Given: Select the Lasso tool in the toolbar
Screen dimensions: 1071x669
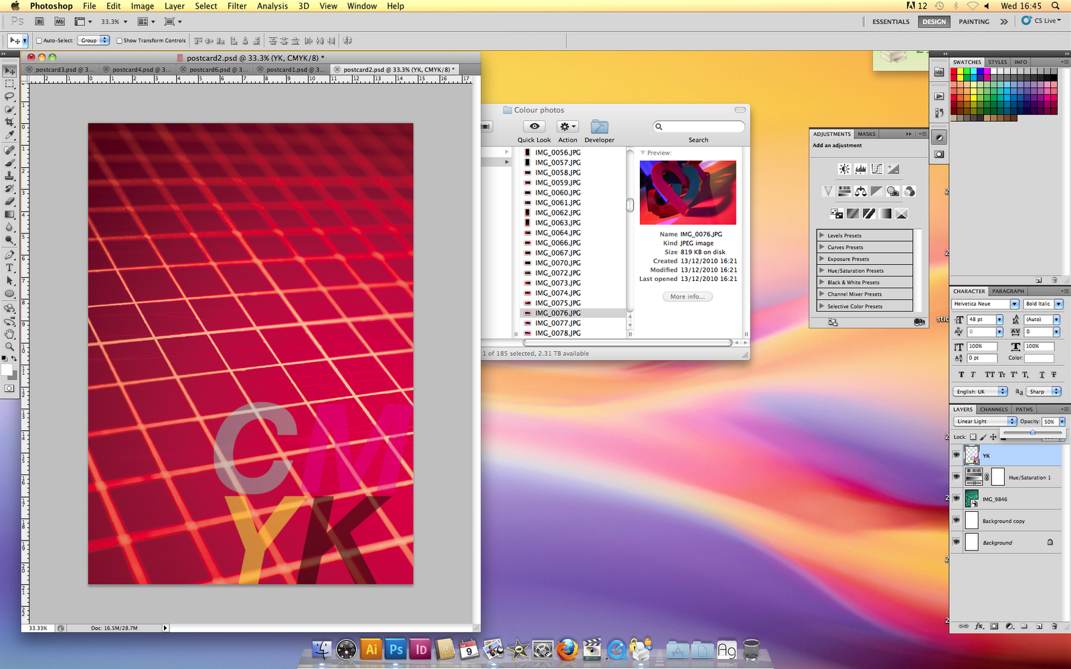Looking at the screenshot, I should point(9,96).
